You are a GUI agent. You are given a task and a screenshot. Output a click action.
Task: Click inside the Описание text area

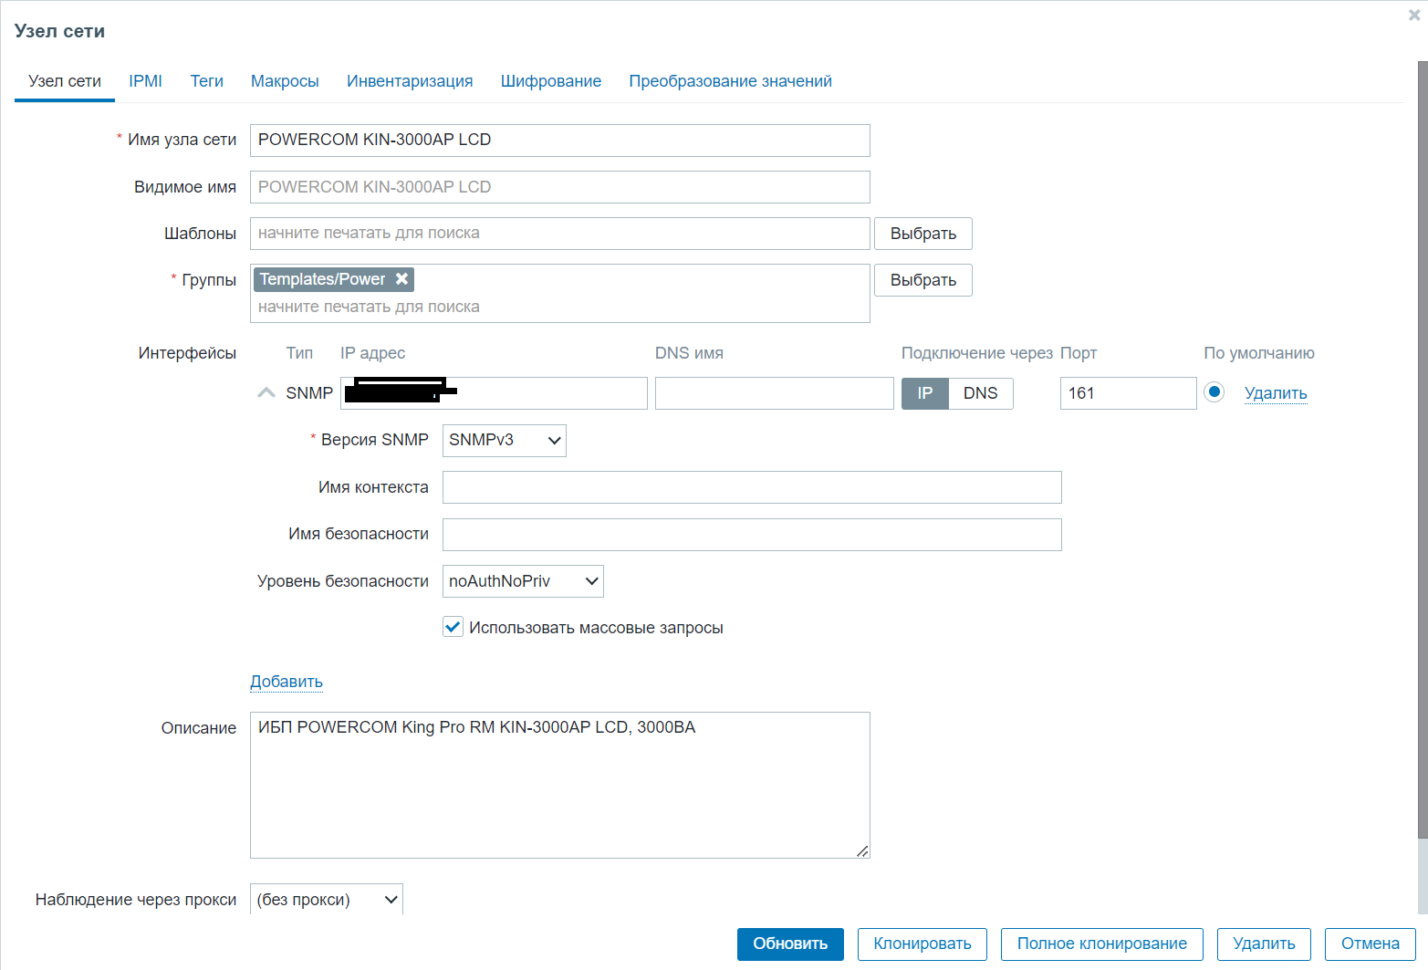(560, 785)
